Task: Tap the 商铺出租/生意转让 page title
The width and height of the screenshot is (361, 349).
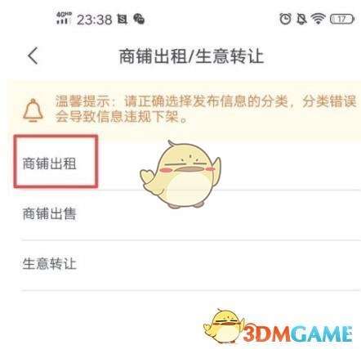Action: (x=192, y=56)
